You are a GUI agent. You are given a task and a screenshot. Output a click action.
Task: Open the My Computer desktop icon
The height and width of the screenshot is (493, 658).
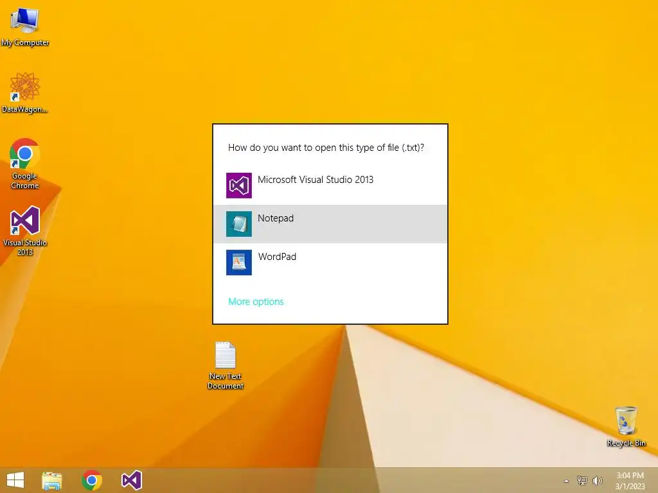point(25,26)
